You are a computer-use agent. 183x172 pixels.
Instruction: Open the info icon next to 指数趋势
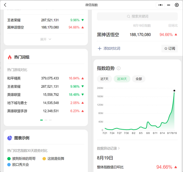click(119, 68)
